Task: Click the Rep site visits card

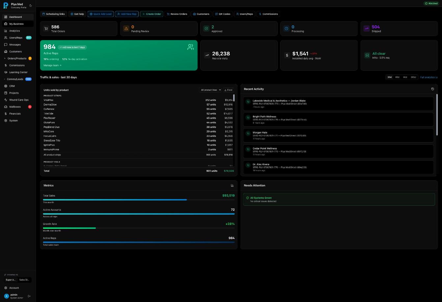Action: coord(239,55)
